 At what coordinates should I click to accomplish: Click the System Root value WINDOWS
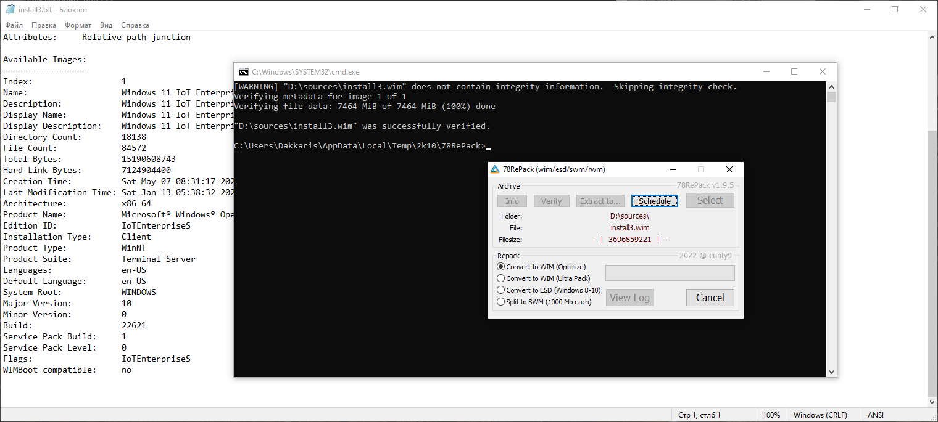(x=139, y=293)
